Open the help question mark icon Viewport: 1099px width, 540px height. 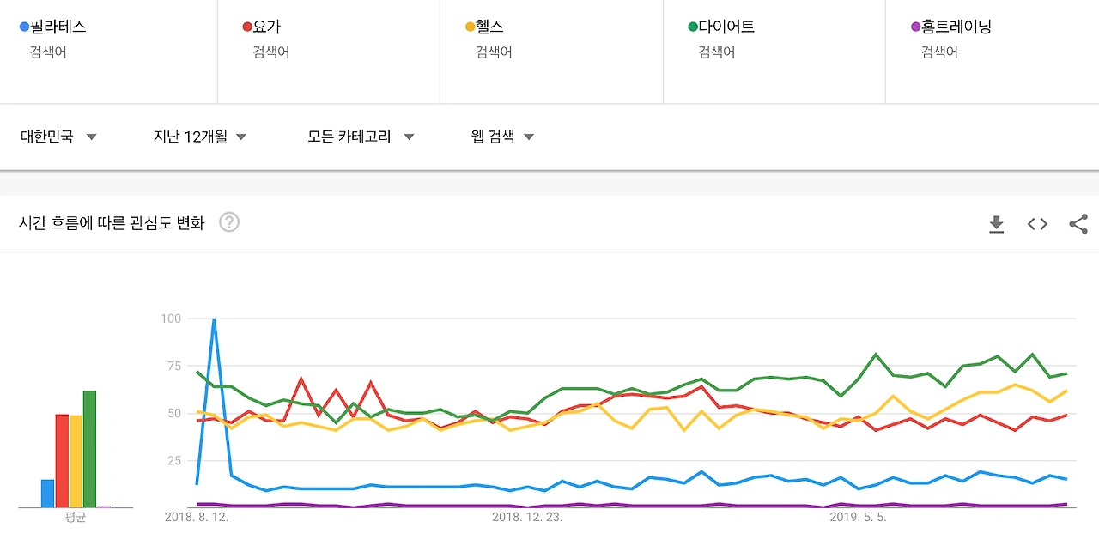pos(229,222)
